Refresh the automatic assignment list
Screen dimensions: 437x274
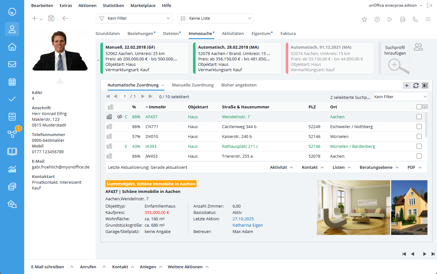point(416,85)
